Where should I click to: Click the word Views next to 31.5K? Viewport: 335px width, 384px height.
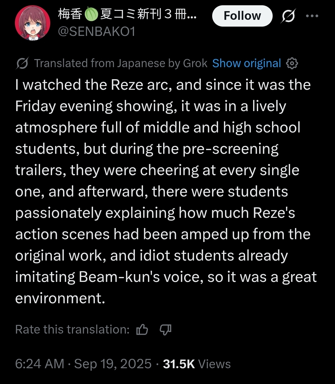click(x=214, y=364)
